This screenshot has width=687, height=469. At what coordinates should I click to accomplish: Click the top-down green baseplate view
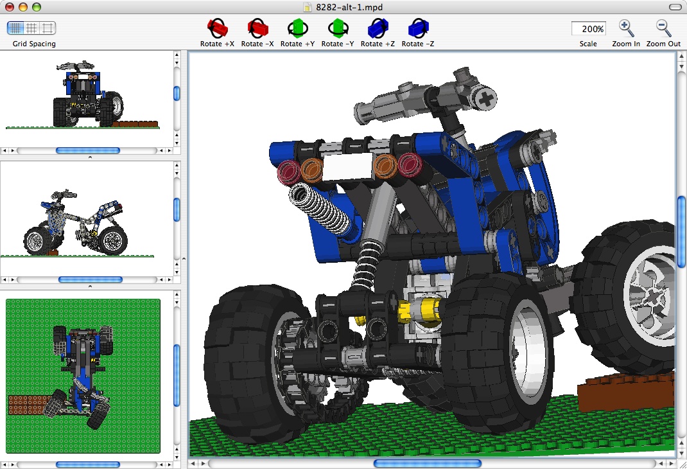(x=83, y=375)
